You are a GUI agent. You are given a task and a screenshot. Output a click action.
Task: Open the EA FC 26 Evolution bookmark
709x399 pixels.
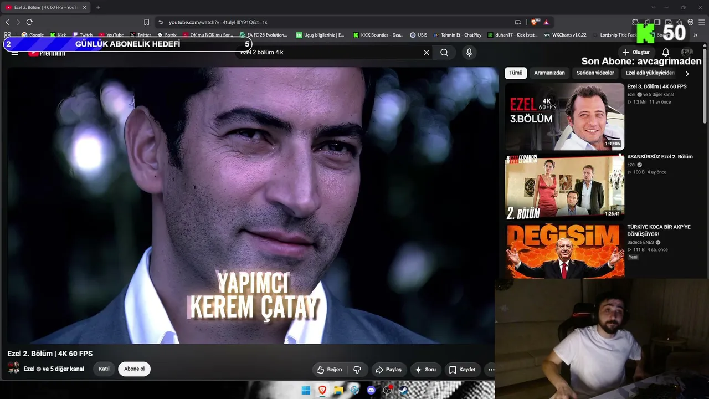[x=264, y=35]
